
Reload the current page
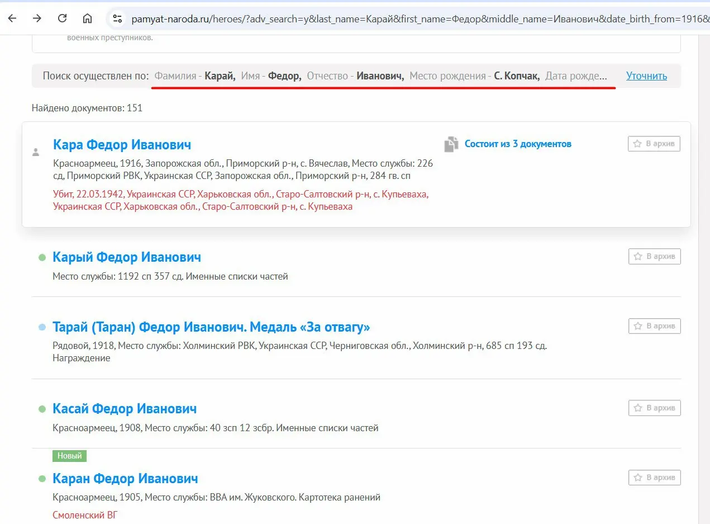[x=63, y=18]
